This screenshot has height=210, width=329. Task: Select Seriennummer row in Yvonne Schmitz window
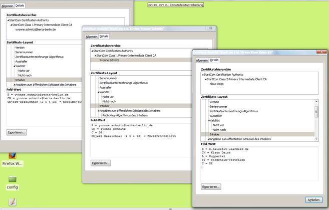point(108,78)
